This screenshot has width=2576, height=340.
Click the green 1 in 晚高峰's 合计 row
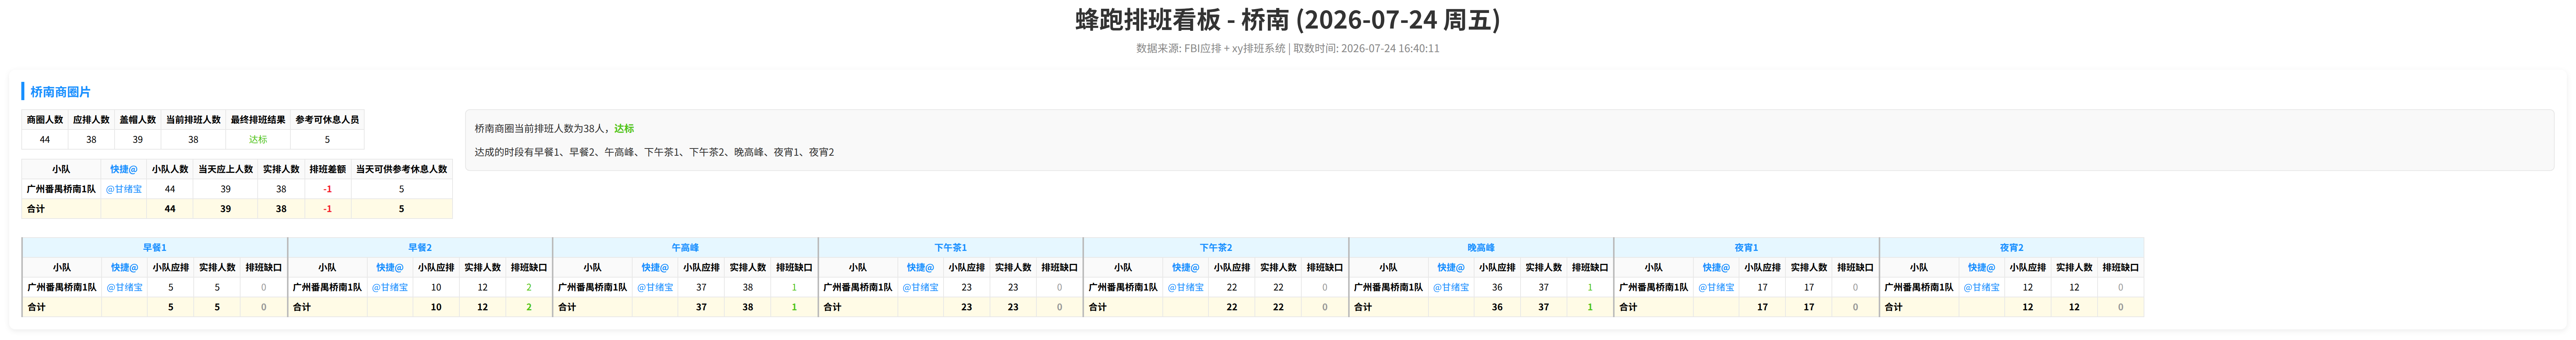click(1590, 307)
